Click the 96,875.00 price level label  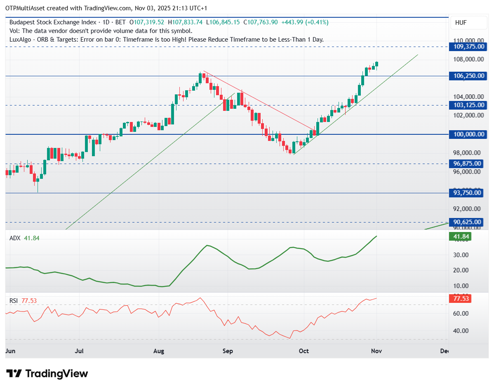467,164
